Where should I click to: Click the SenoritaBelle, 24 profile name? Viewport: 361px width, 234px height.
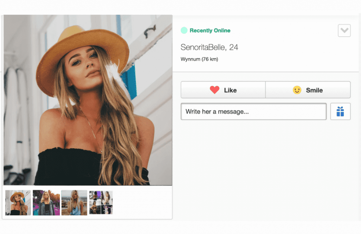click(x=209, y=47)
